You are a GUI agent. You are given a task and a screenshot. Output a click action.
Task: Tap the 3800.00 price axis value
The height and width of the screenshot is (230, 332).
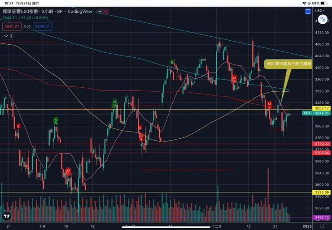coord(322,126)
